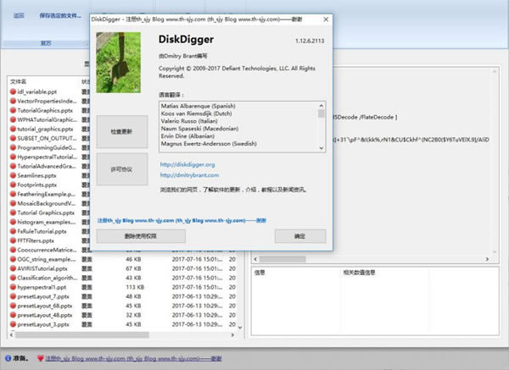The height and width of the screenshot is (370, 509).
Task: Click red icon beside presetLayout_7.pptx
Action: (13, 296)
